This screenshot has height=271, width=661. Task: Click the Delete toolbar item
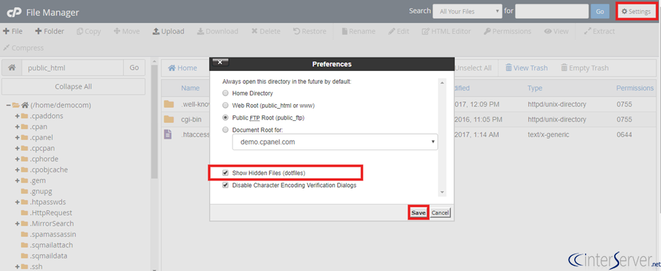[266, 31]
